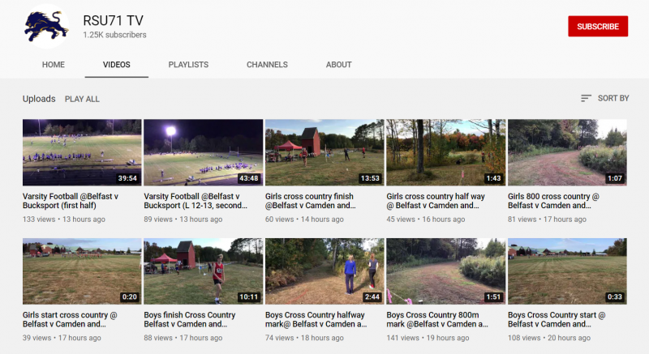Click the RSU71 TV lion channel avatar
The width and height of the screenshot is (649, 354).
point(46,27)
